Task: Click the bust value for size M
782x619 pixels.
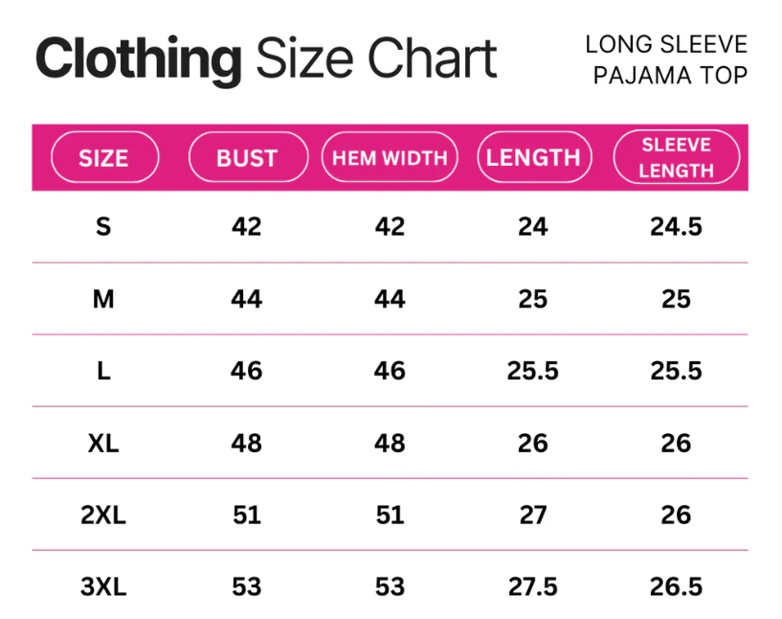Action: coord(247,299)
